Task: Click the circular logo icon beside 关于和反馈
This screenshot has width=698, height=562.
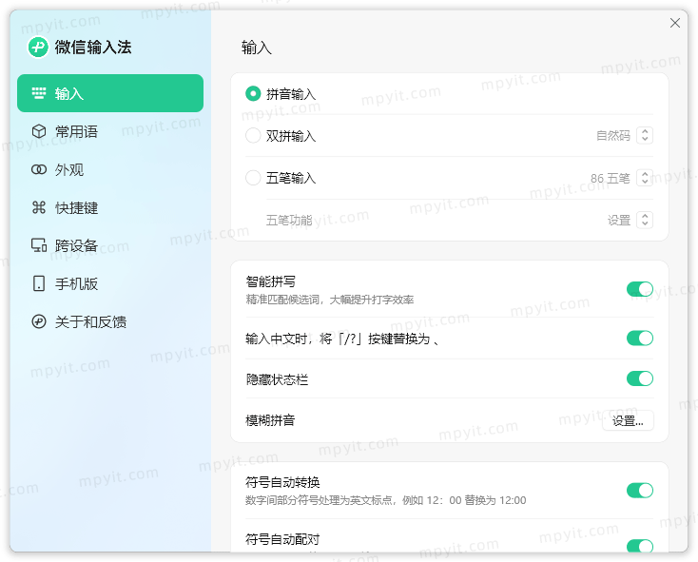Action: tap(39, 321)
